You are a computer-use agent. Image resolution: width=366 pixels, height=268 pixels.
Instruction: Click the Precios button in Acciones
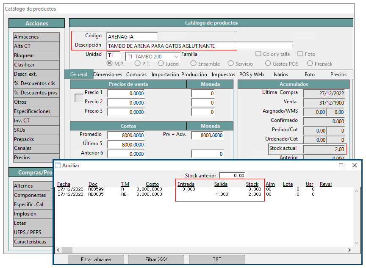(x=36, y=157)
